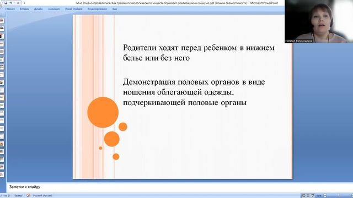The height and width of the screenshot is (198, 353).
Task: Click the Undo icon in quick access toolbar
Action: [10, 3]
